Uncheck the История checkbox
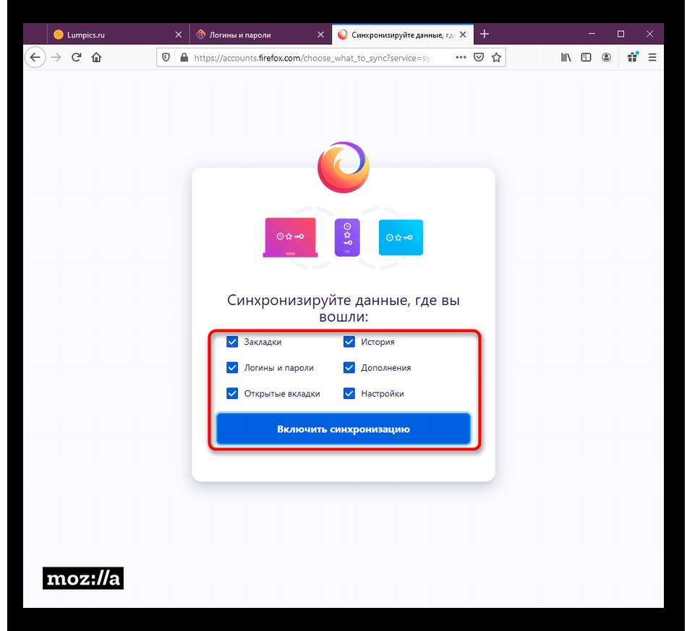 tap(349, 342)
